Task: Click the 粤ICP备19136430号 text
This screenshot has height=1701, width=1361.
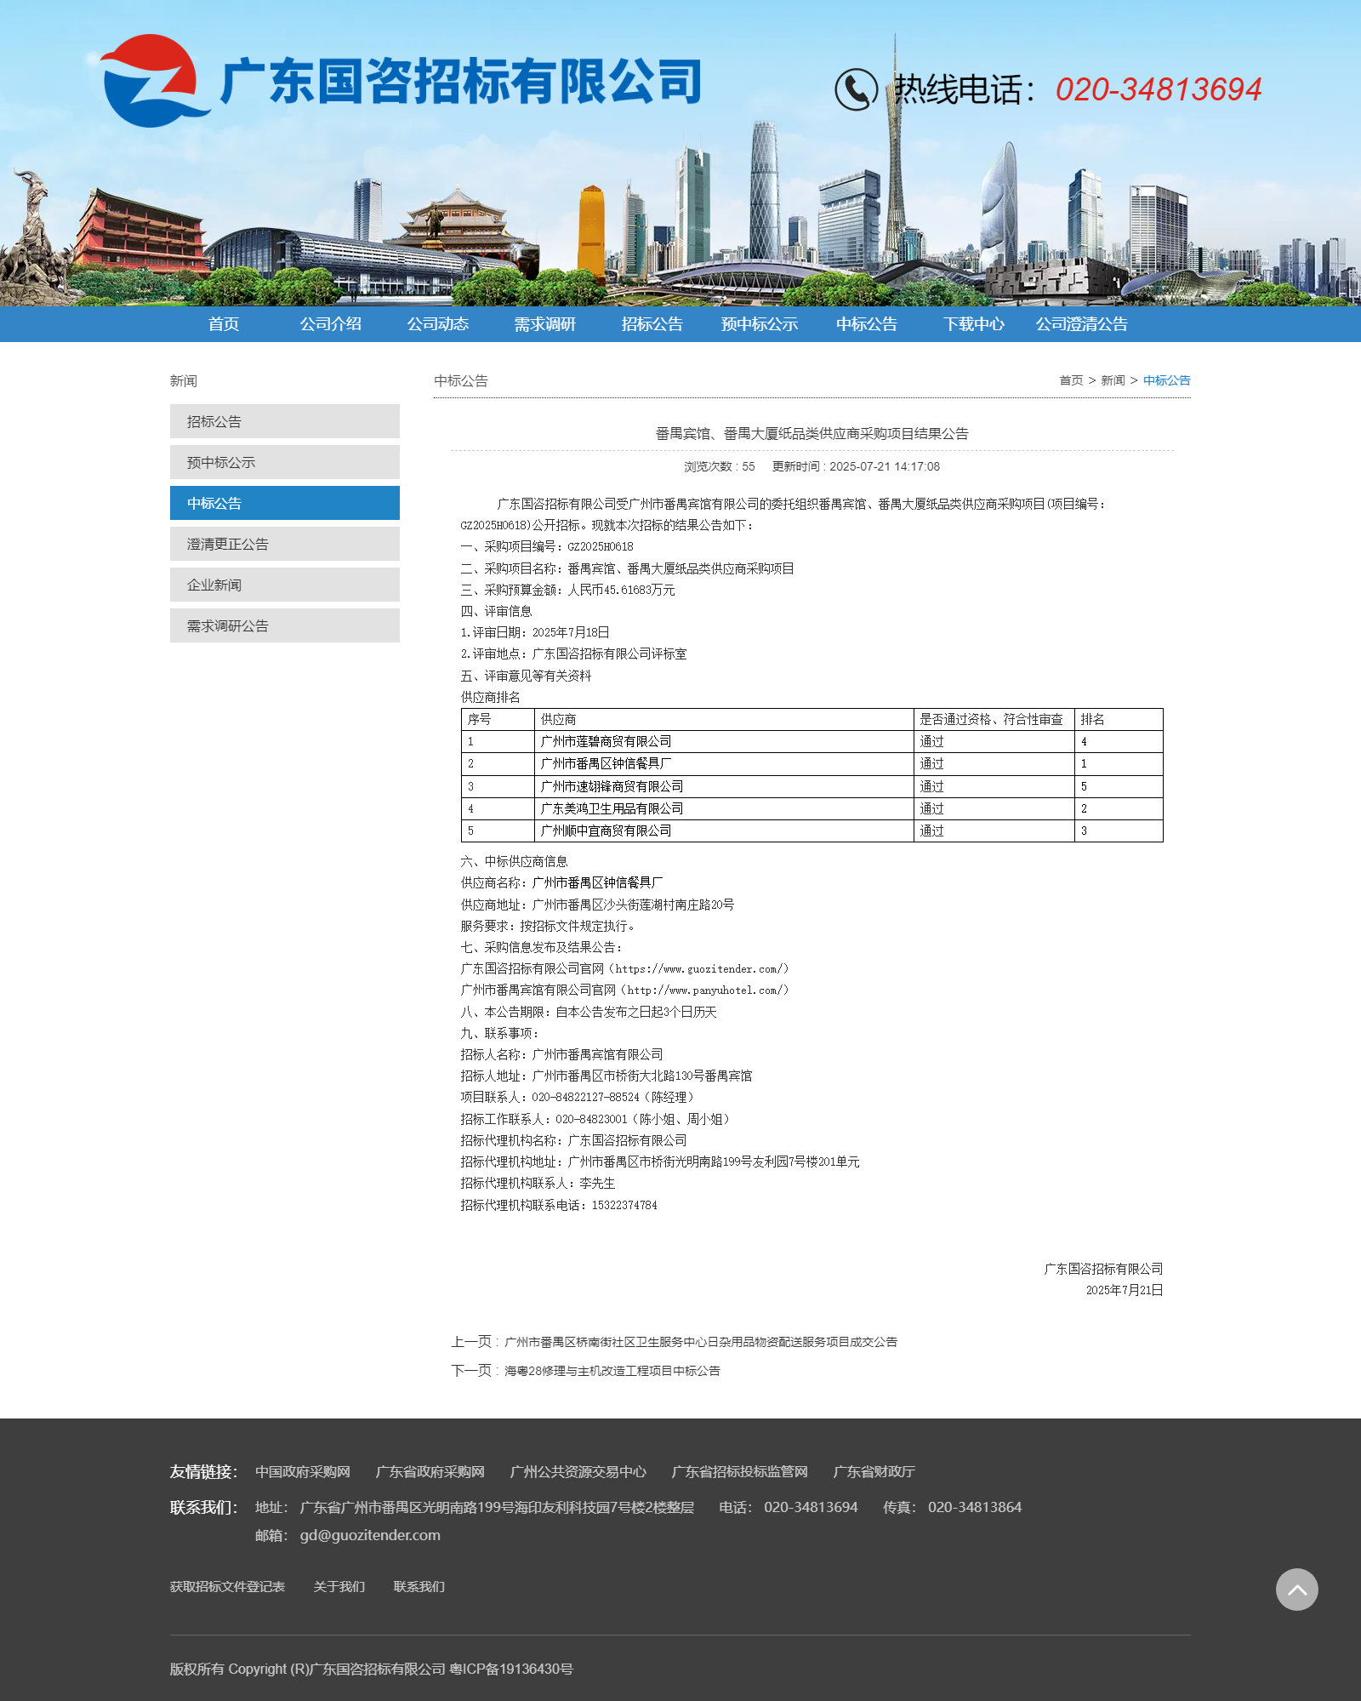Action: click(x=511, y=1669)
